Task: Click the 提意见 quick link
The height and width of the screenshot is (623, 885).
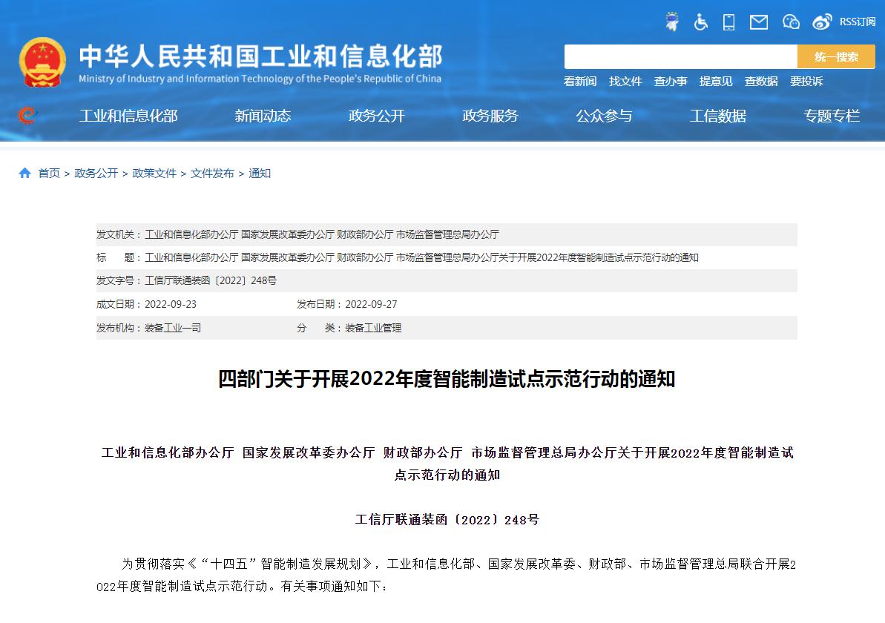Action: [x=716, y=82]
